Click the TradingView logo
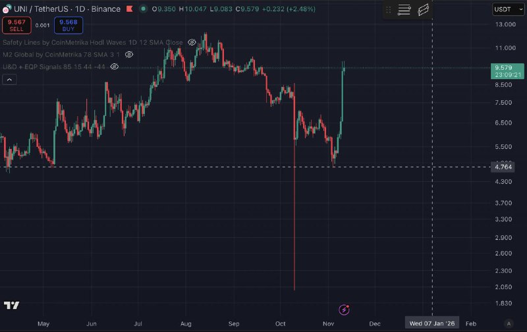The image size is (527, 332). (x=11, y=306)
